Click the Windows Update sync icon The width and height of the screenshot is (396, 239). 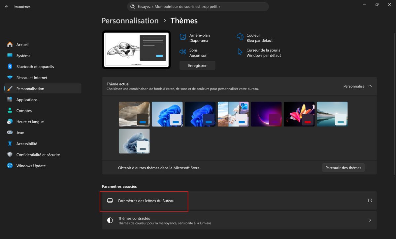coord(10,166)
